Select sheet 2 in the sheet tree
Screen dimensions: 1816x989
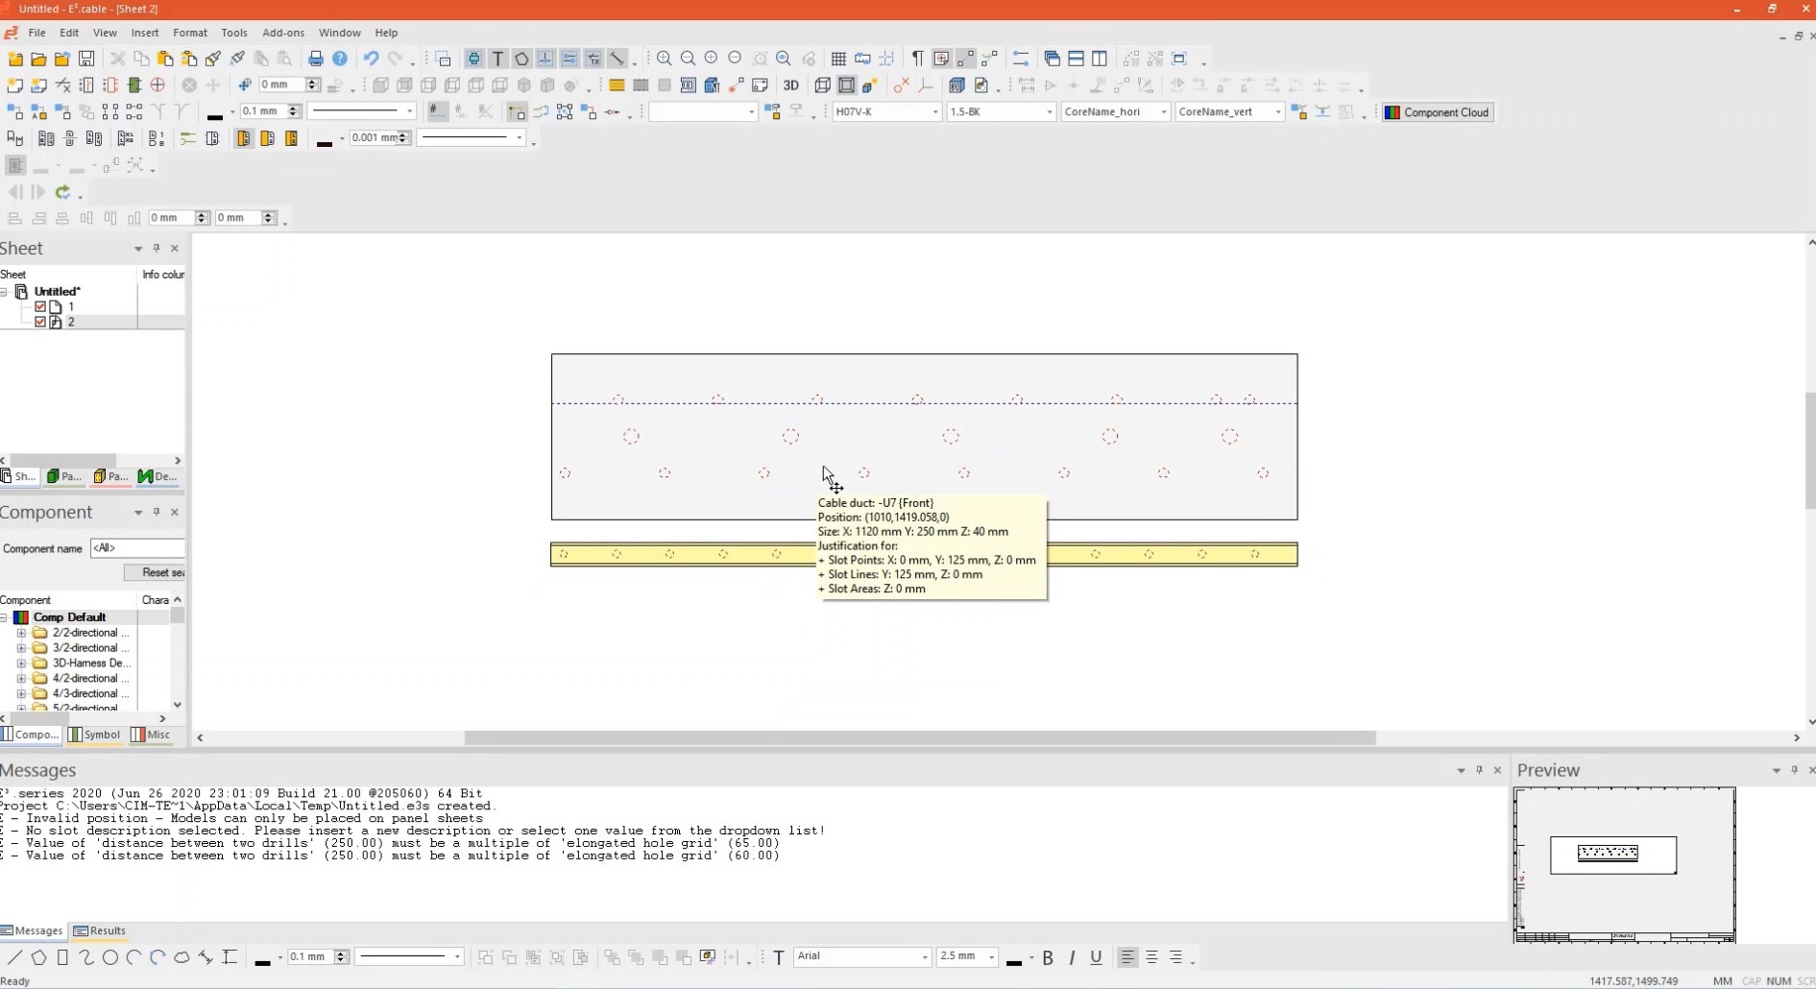point(70,322)
